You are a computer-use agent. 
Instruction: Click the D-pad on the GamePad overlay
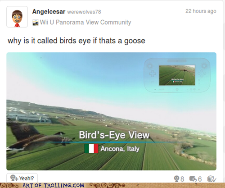click(x=153, y=73)
